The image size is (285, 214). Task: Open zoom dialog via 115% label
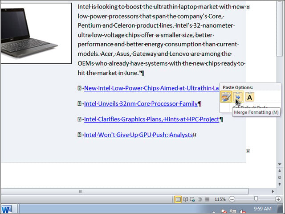(x=220, y=199)
